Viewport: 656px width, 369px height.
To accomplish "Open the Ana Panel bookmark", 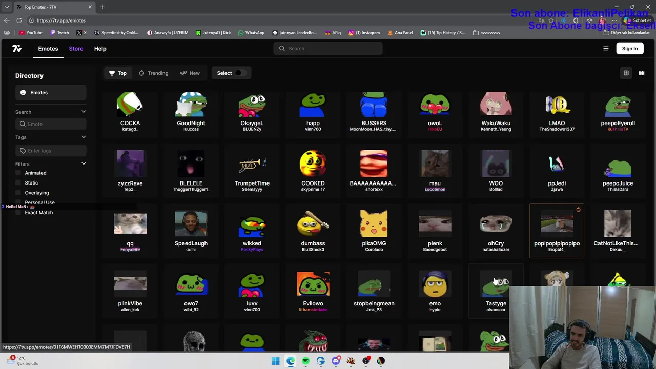I will click(x=400, y=33).
